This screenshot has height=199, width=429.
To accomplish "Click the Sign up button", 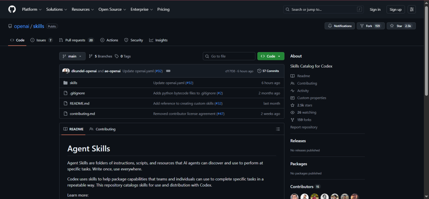I will click(395, 9).
